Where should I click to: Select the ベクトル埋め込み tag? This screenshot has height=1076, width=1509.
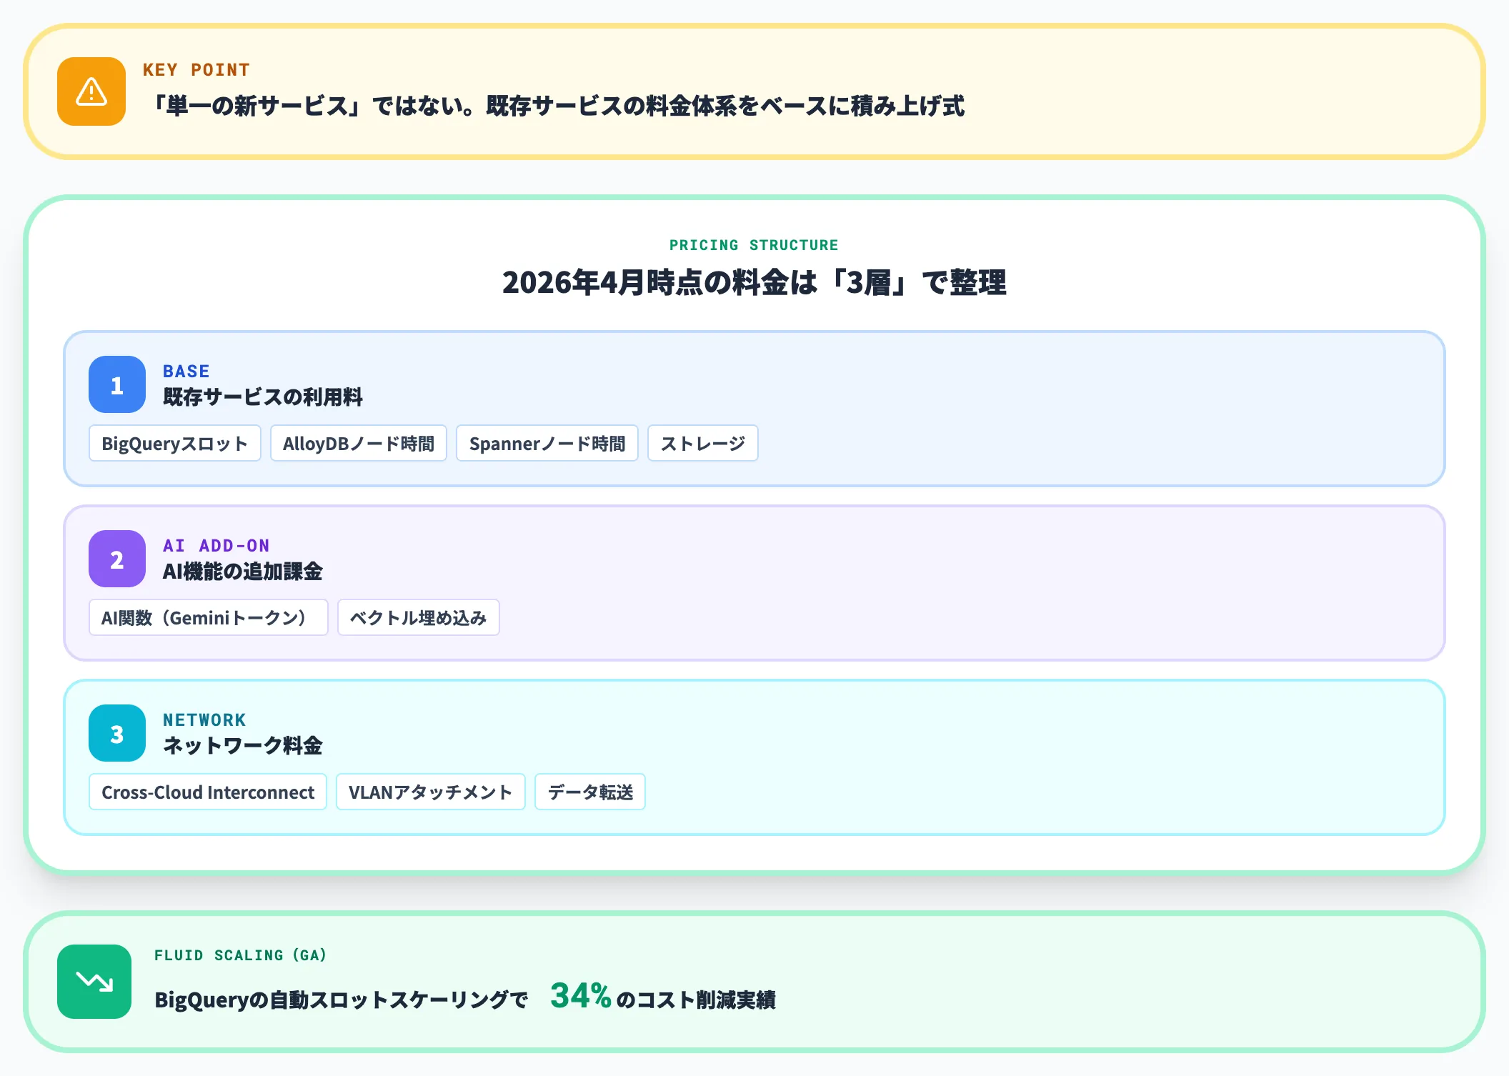coord(419,617)
